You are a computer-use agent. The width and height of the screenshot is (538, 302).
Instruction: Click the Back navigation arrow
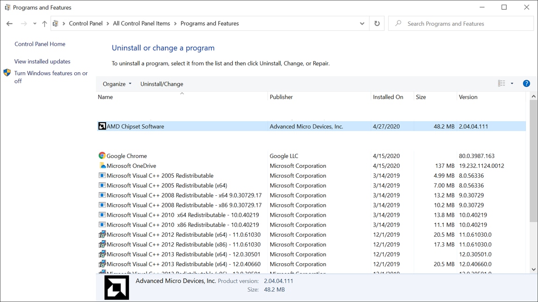[9, 24]
